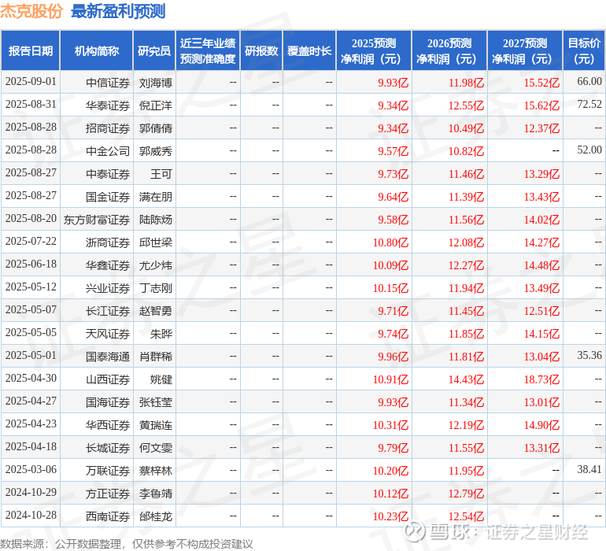Click the 报告日期 column header

pos(31,50)
